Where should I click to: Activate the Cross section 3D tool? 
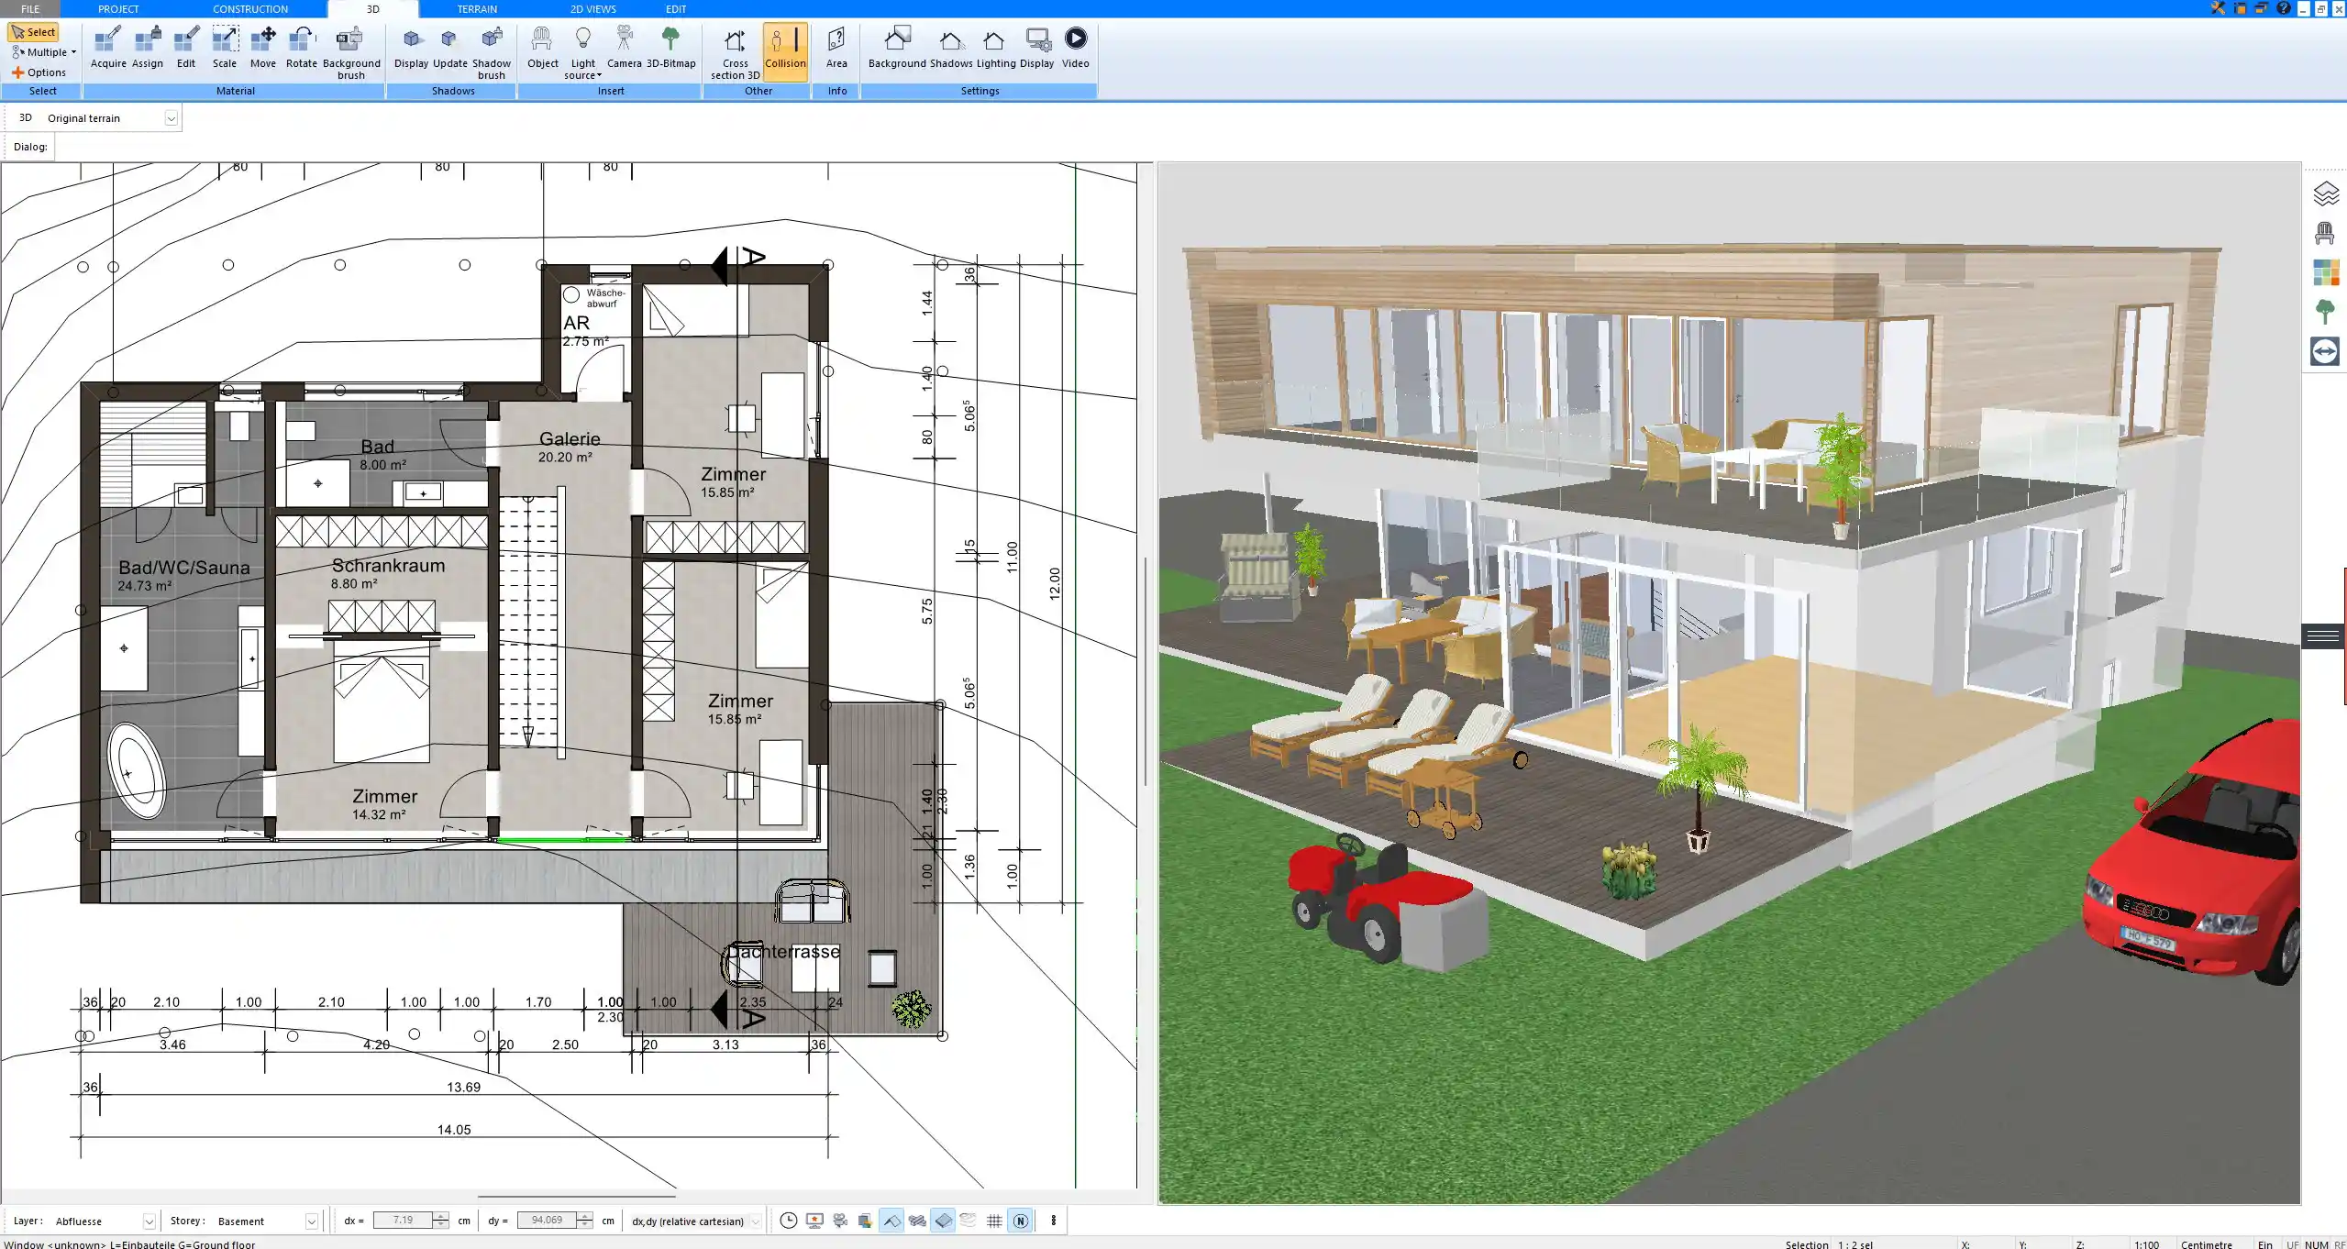(x=733, y=50)
